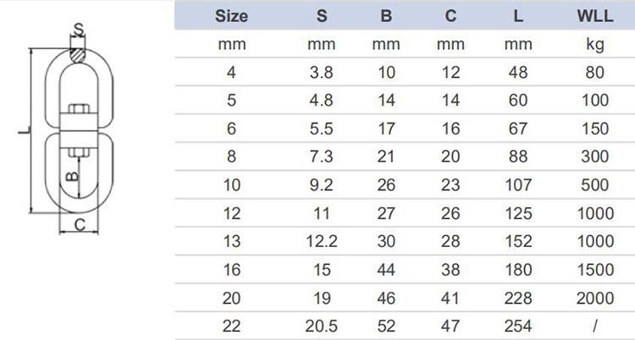Select the S column header
This screenshot has height=340, width=635.
pos(322,16)
